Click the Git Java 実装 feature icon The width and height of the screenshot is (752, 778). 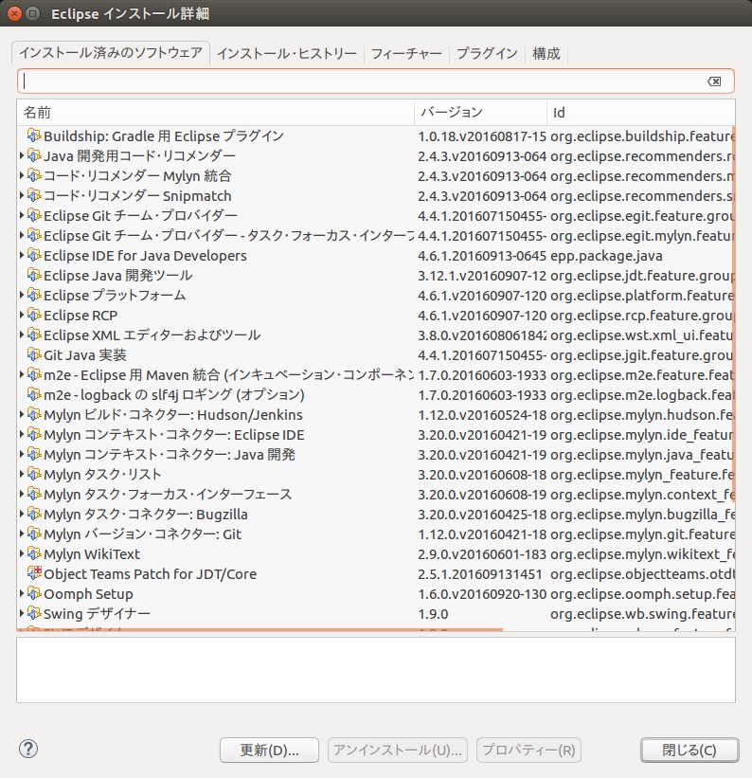tap(34, 354)
